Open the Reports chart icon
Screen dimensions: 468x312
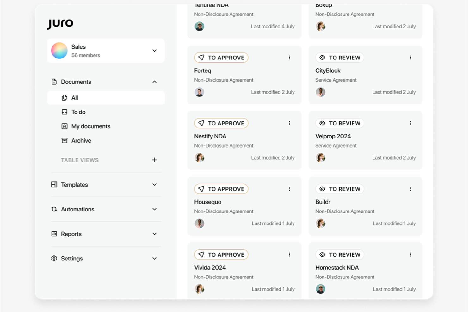pos(54,234)
